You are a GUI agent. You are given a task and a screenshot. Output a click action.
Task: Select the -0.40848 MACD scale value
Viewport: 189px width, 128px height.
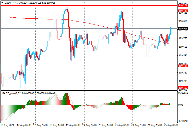(x=183, y=121)
